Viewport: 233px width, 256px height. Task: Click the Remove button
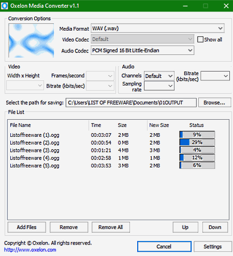69,227
